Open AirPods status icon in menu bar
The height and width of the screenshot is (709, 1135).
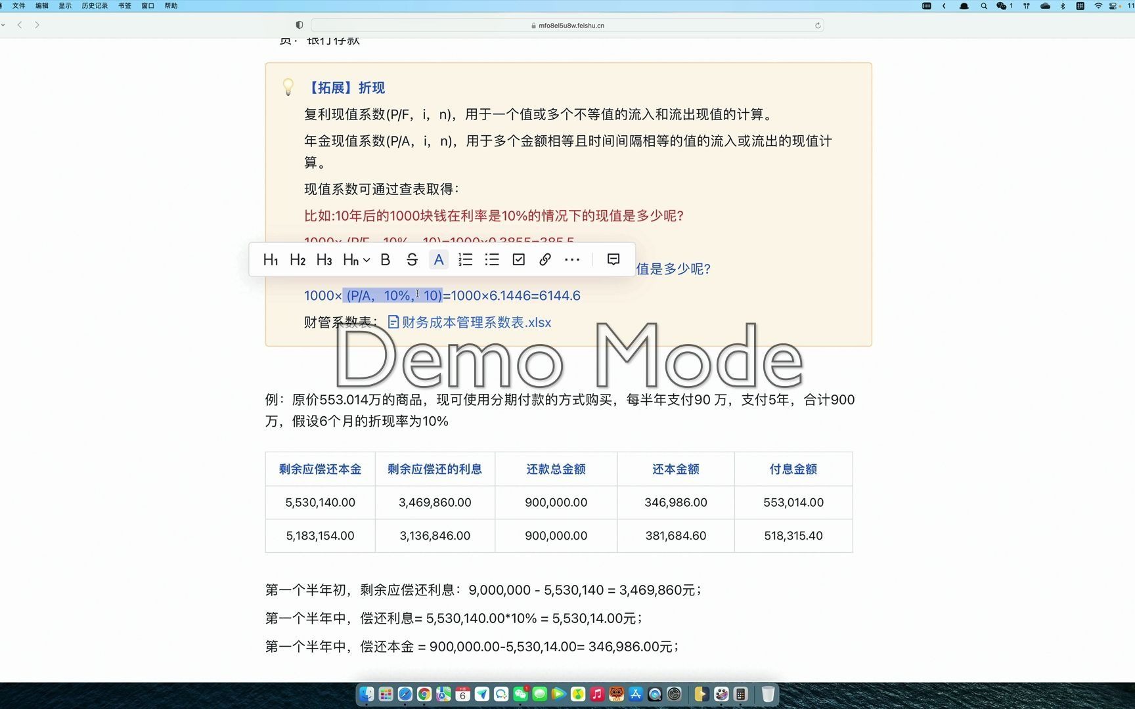click(x=1026, y=5)
